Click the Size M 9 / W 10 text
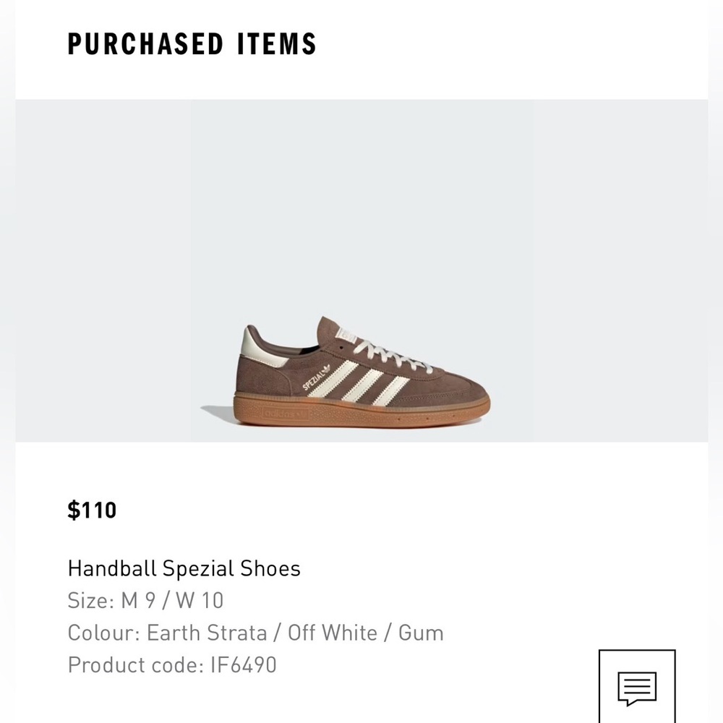 coord(145,600)
